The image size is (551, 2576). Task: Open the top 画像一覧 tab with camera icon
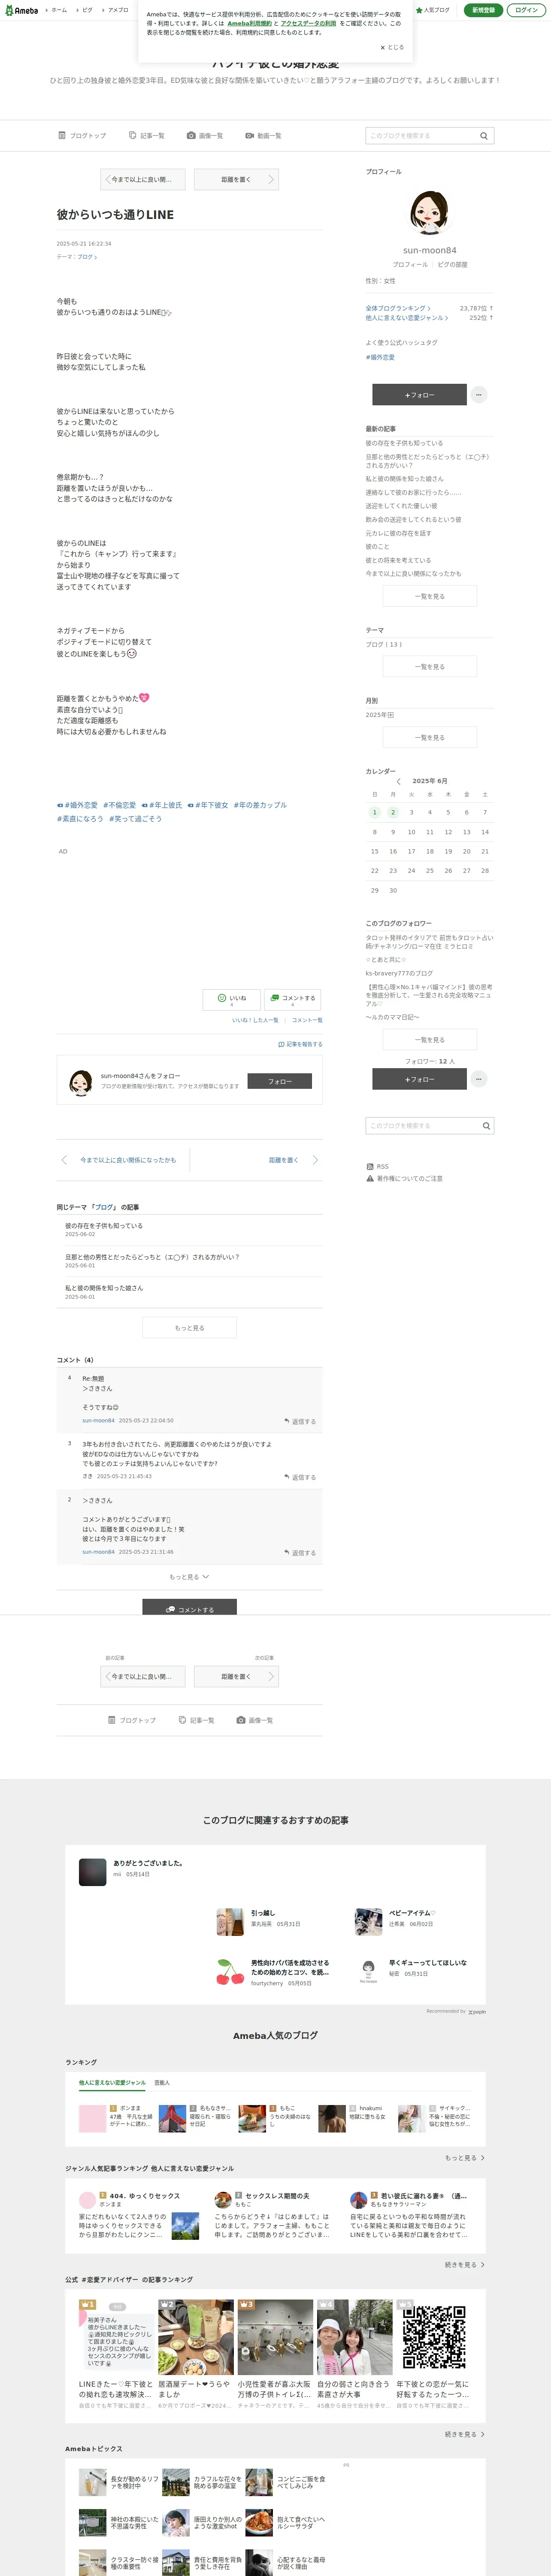point(205,135)
